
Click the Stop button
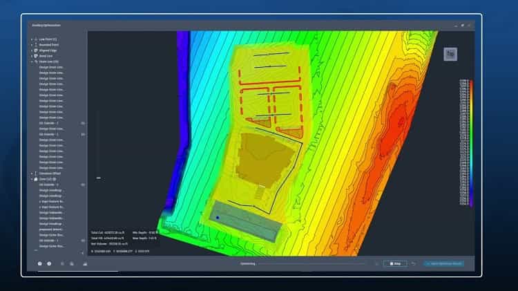pyautogui.click(x=395, y=263)
